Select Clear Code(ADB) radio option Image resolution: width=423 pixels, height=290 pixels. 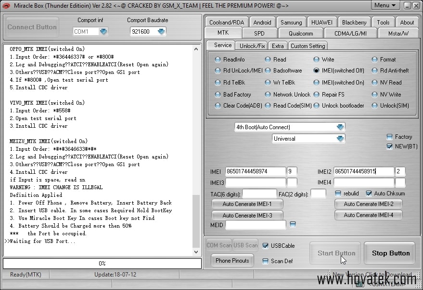pos(218,106)
